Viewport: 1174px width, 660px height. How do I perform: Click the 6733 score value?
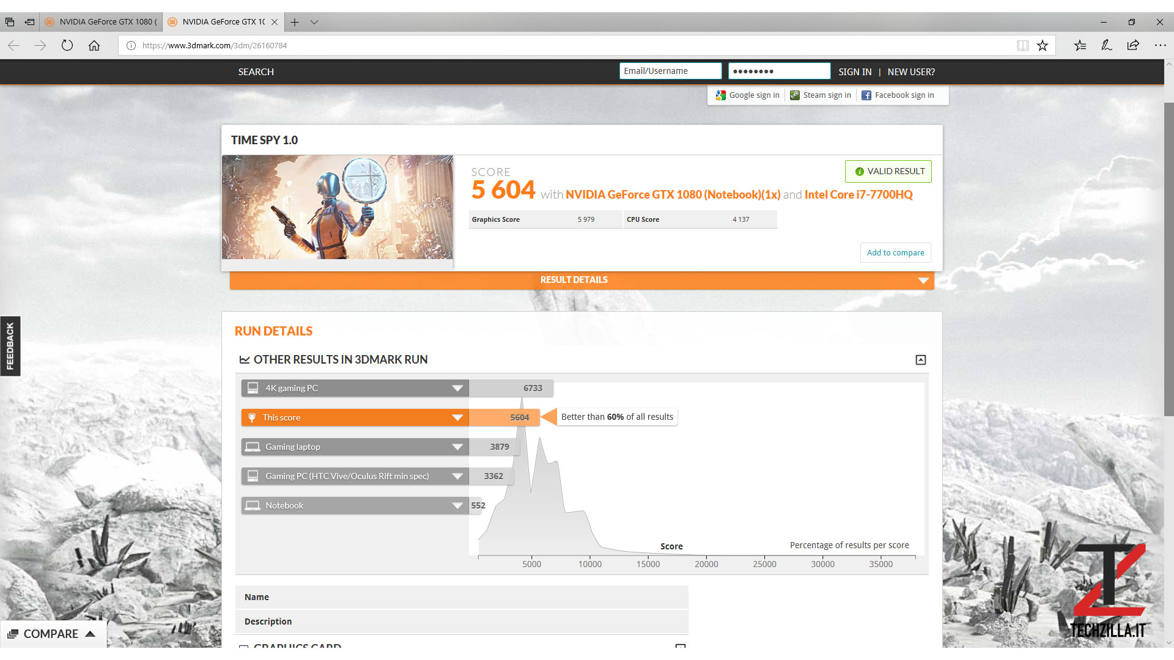pos(533,388)
